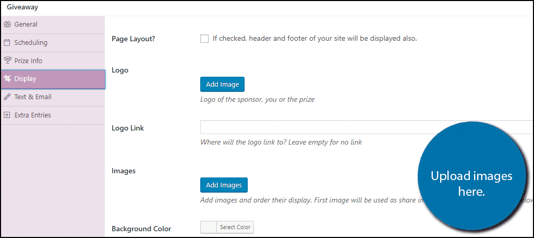Click the plus icon beside Extra Entries
Screen dimensions: 534x238
7,115
